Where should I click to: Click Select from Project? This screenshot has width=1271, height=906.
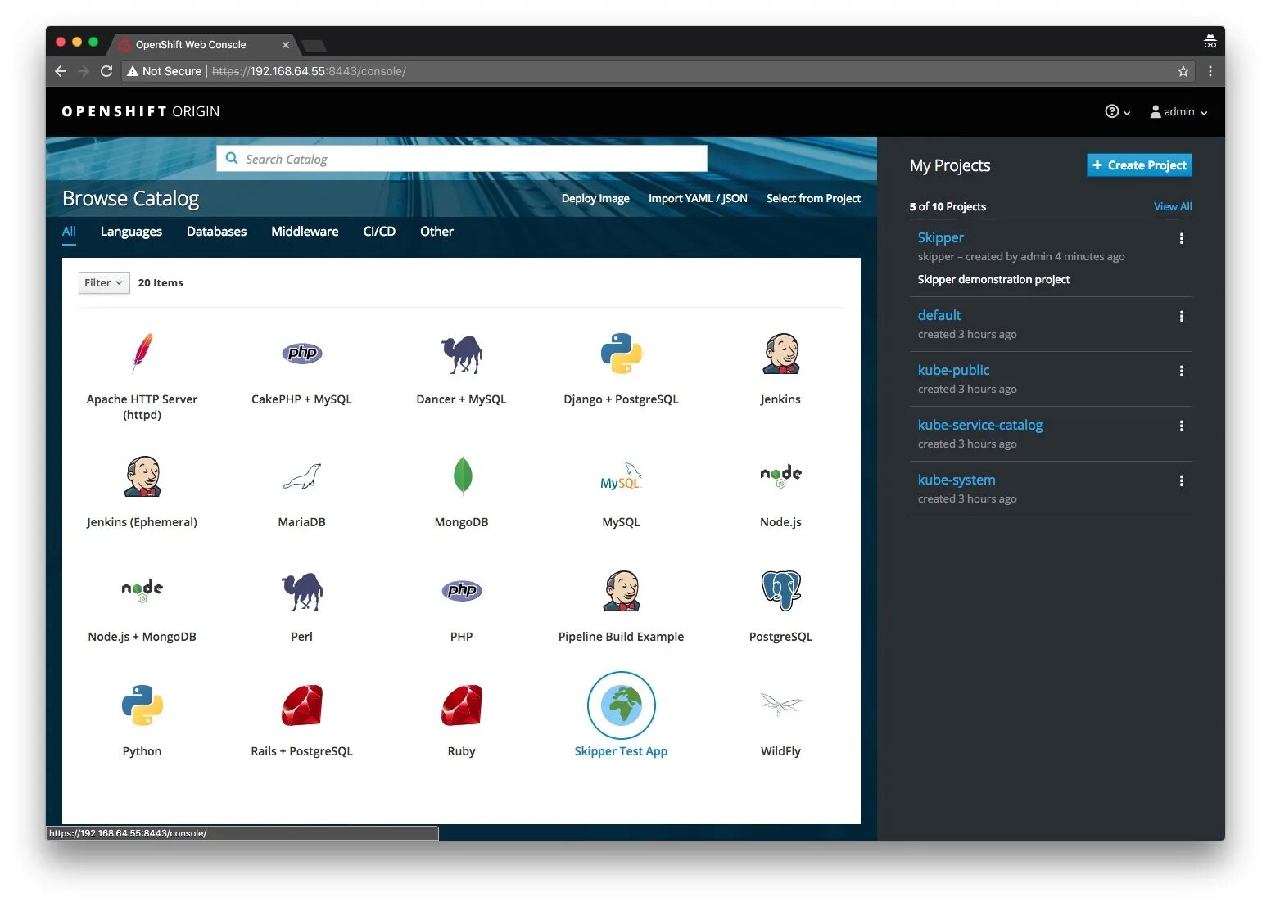point(813,198)
